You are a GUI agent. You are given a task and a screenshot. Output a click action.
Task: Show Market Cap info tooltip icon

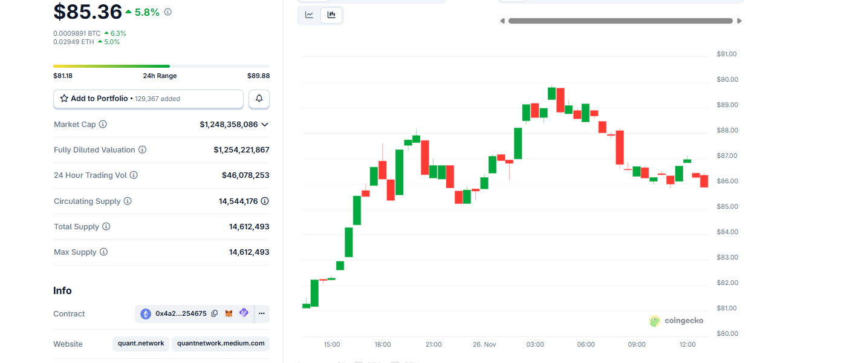click(x=103, y=124)
